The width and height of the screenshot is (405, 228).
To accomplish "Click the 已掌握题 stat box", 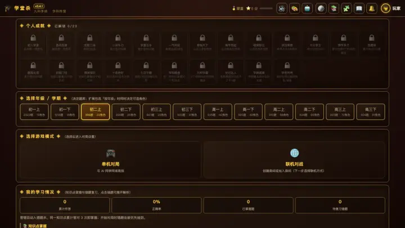I will tap(248, 205).
